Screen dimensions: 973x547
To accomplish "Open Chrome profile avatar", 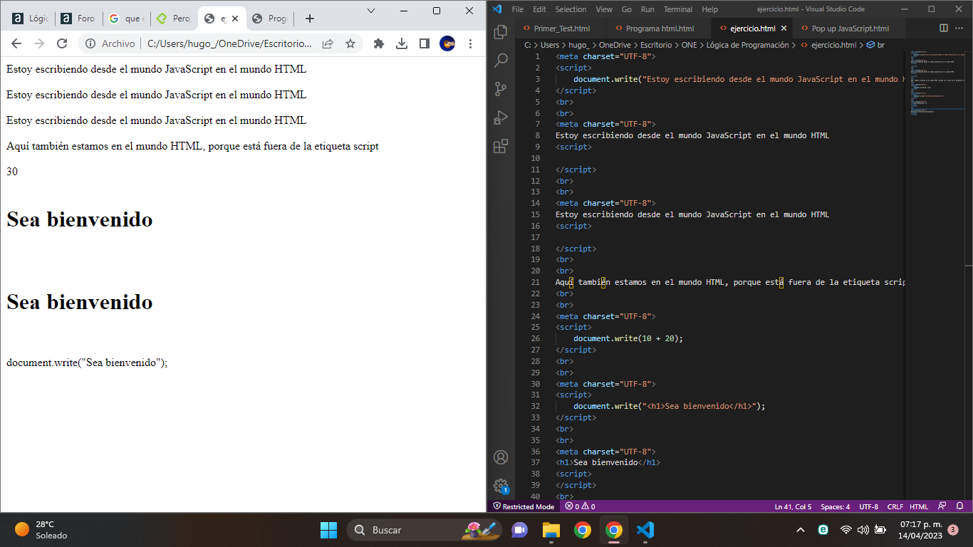I will 447,43.
